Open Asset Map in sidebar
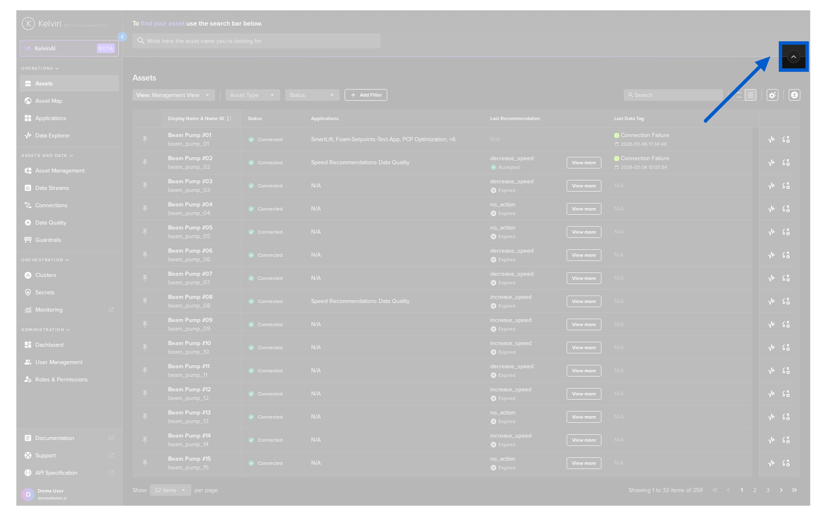This screenshot has height=516, width=827. (49, 101)
